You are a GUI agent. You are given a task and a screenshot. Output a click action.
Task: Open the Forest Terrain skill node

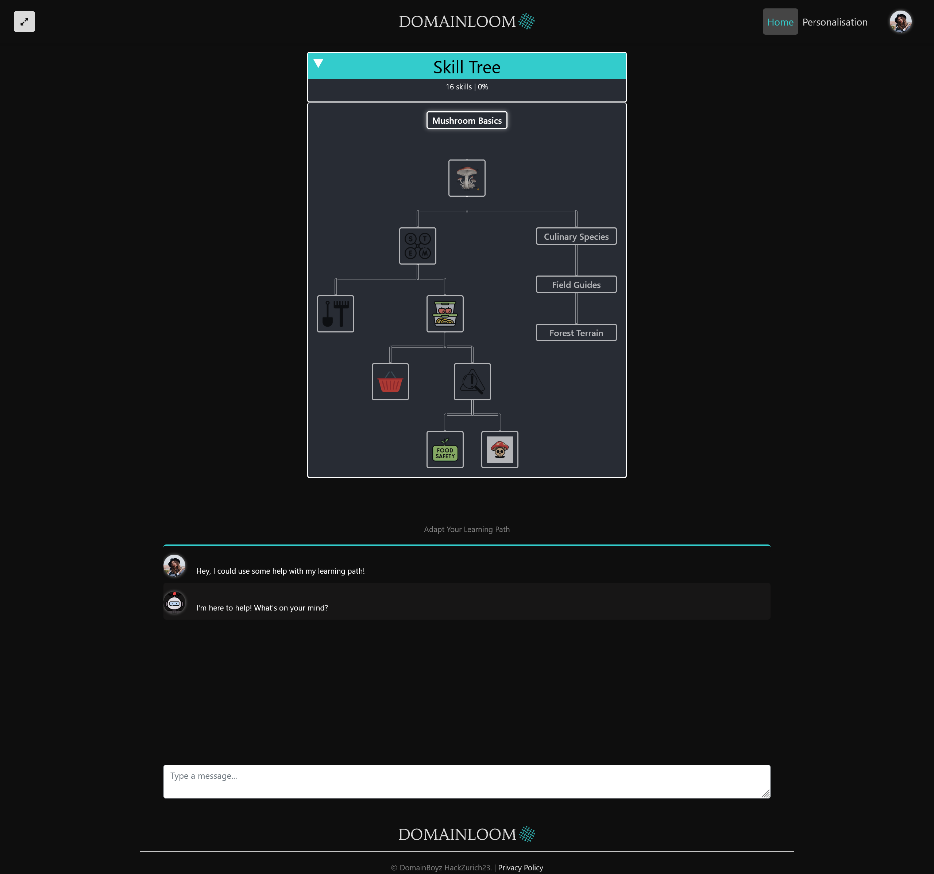[576, 333]
